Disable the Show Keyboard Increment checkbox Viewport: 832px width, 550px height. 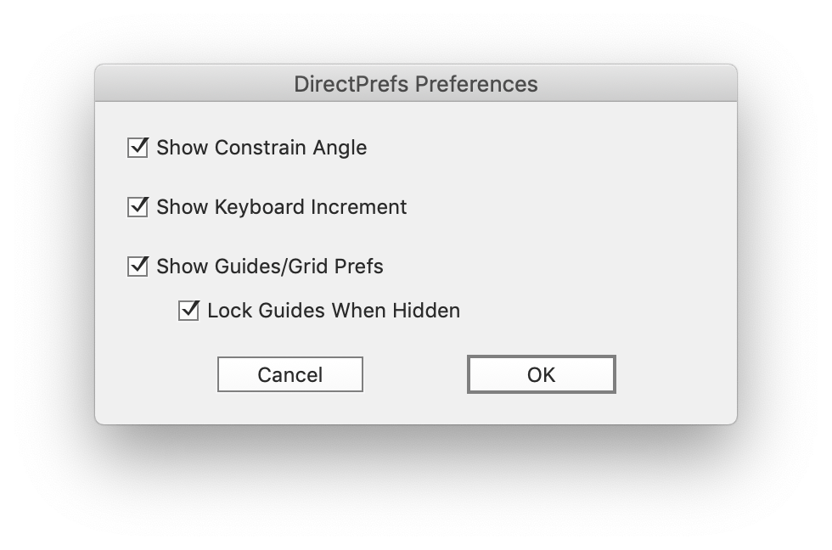pos(138,207)
